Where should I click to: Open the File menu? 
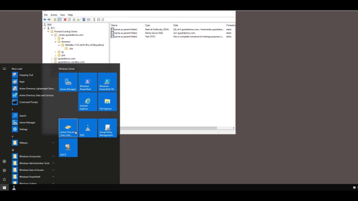coord(46,15)
